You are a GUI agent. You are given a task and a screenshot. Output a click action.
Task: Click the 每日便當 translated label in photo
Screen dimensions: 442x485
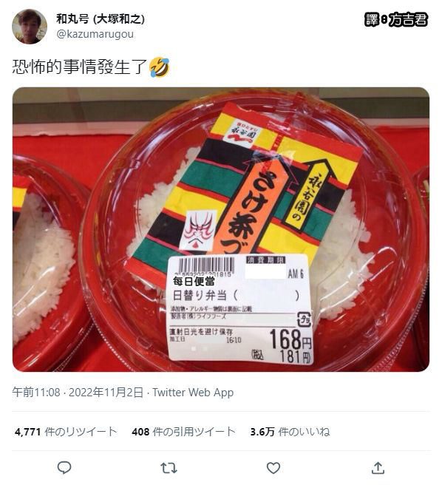pos(194,281)
